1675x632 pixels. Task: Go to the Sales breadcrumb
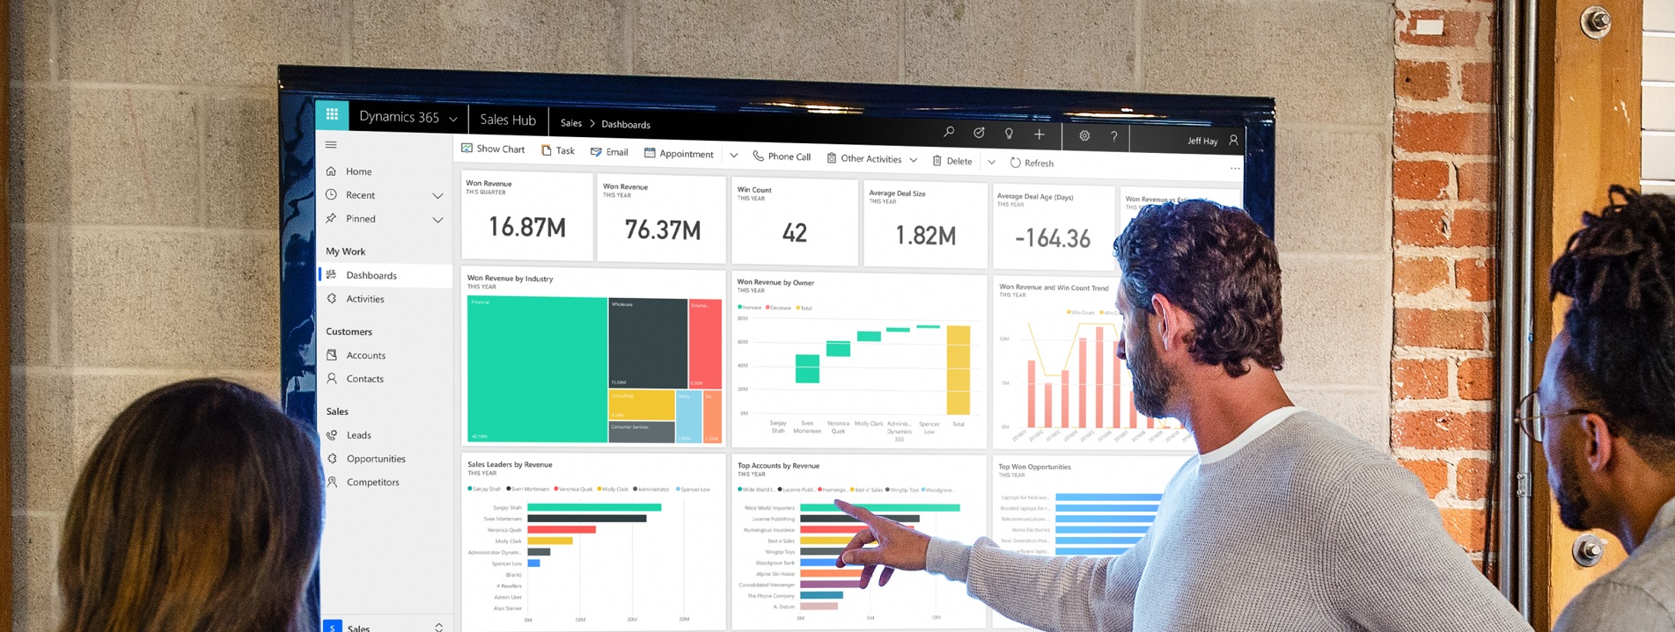coord(571,123)
